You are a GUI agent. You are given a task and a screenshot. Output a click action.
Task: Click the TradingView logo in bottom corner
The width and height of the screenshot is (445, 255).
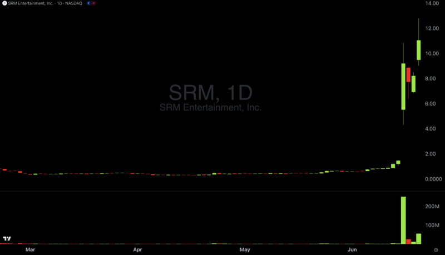coord(6,238)
